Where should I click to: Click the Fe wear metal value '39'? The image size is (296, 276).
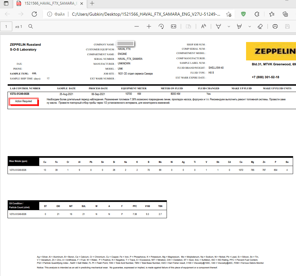56,170
